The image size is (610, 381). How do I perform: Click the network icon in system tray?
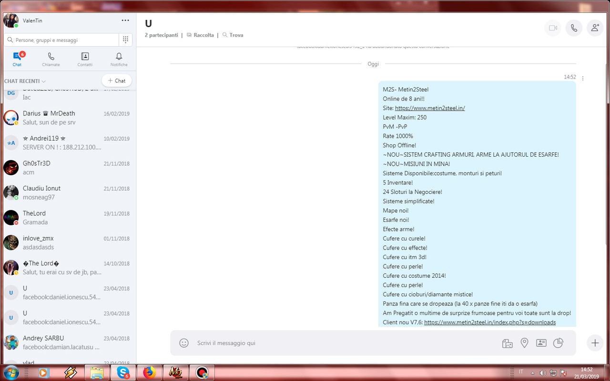554,372
